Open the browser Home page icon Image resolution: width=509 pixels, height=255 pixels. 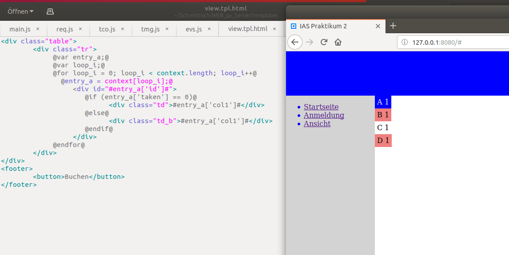pyautogui.click(x=338, y=42)
